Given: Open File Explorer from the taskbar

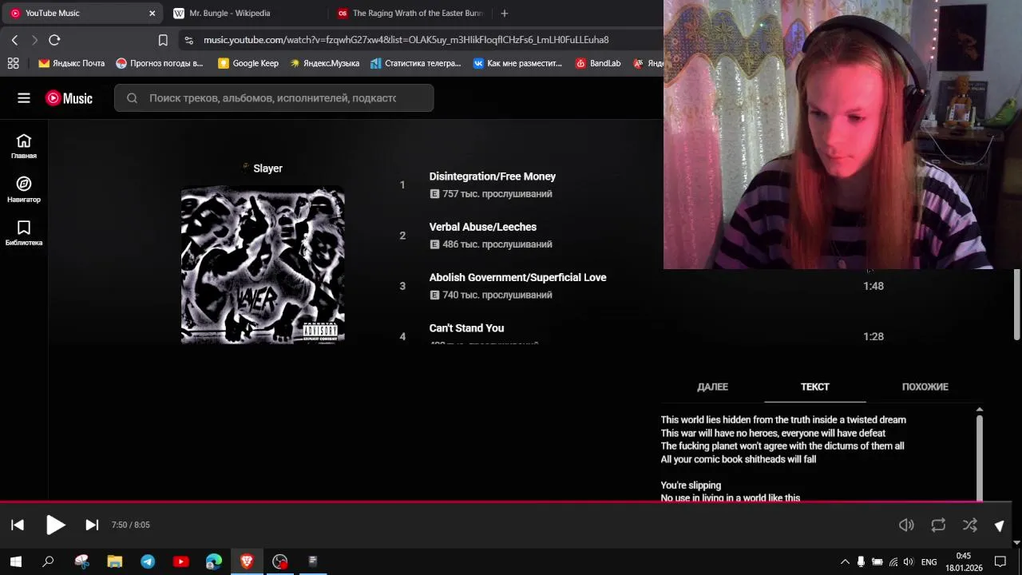Looking at the screenshot, I should [115, 561].
